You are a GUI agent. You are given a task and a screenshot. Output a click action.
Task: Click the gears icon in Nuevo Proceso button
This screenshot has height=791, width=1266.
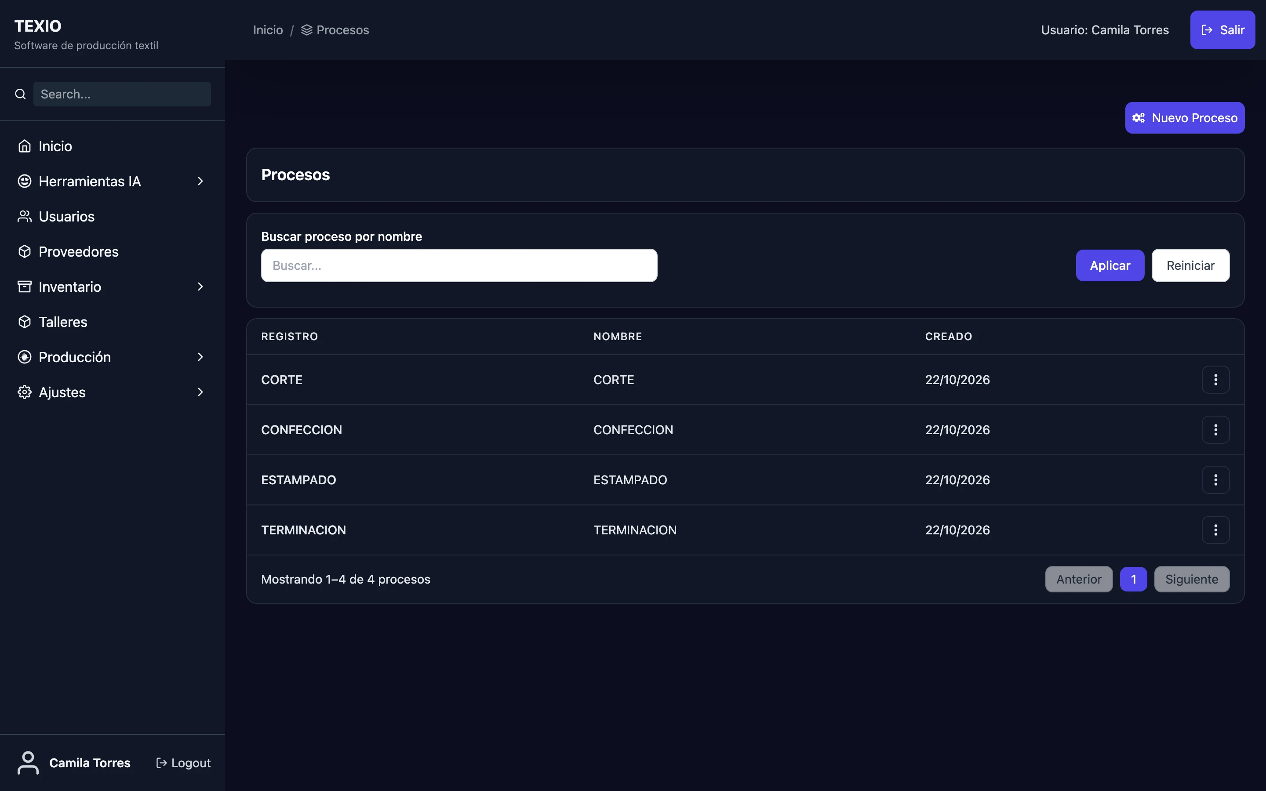point(1139,118)
